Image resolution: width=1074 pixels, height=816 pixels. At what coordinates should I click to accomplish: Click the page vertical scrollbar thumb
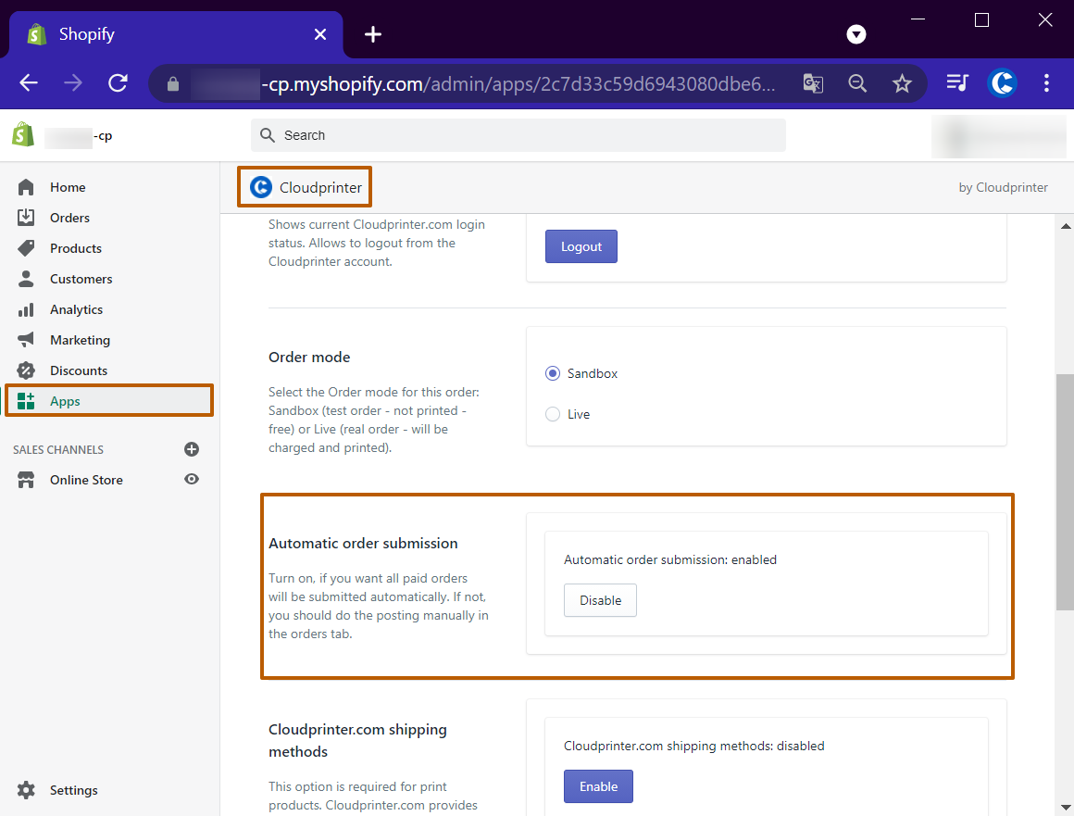point(1065,492)
